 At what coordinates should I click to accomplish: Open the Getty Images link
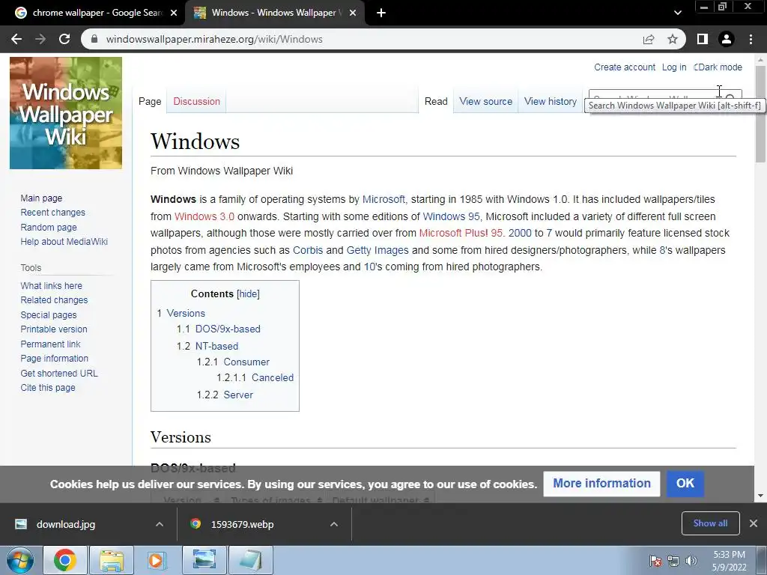pyautogui.click(x=378, y=250)
